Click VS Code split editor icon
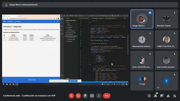Viewport: 180px width, 101px height. tap(125, 18)
